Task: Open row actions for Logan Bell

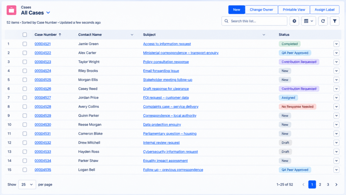Action: point(336,170)
